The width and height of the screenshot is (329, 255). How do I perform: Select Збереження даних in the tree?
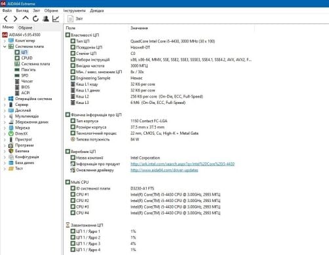click(x=28, y=122)
